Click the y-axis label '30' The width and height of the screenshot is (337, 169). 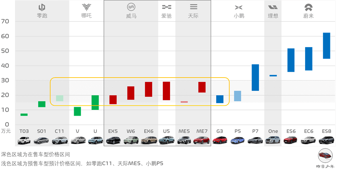pos(5,81)
